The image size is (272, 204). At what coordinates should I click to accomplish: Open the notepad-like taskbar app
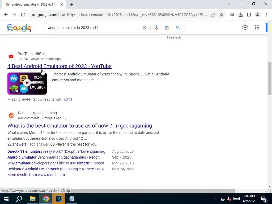click(x=71, y=199)
